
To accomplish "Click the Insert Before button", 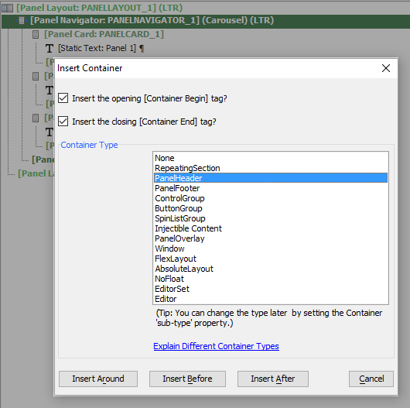I will (187, 379).
